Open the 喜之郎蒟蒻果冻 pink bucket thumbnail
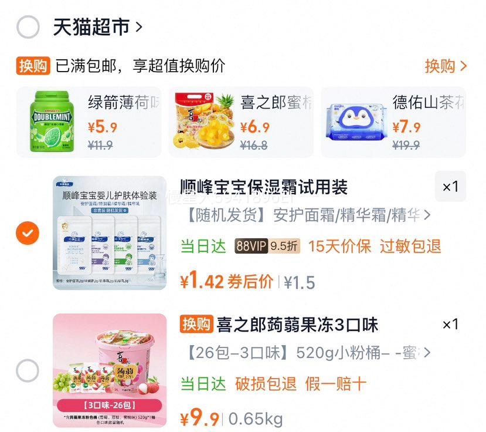The width and height of the screenshot is (486, 432). point(110,370)
